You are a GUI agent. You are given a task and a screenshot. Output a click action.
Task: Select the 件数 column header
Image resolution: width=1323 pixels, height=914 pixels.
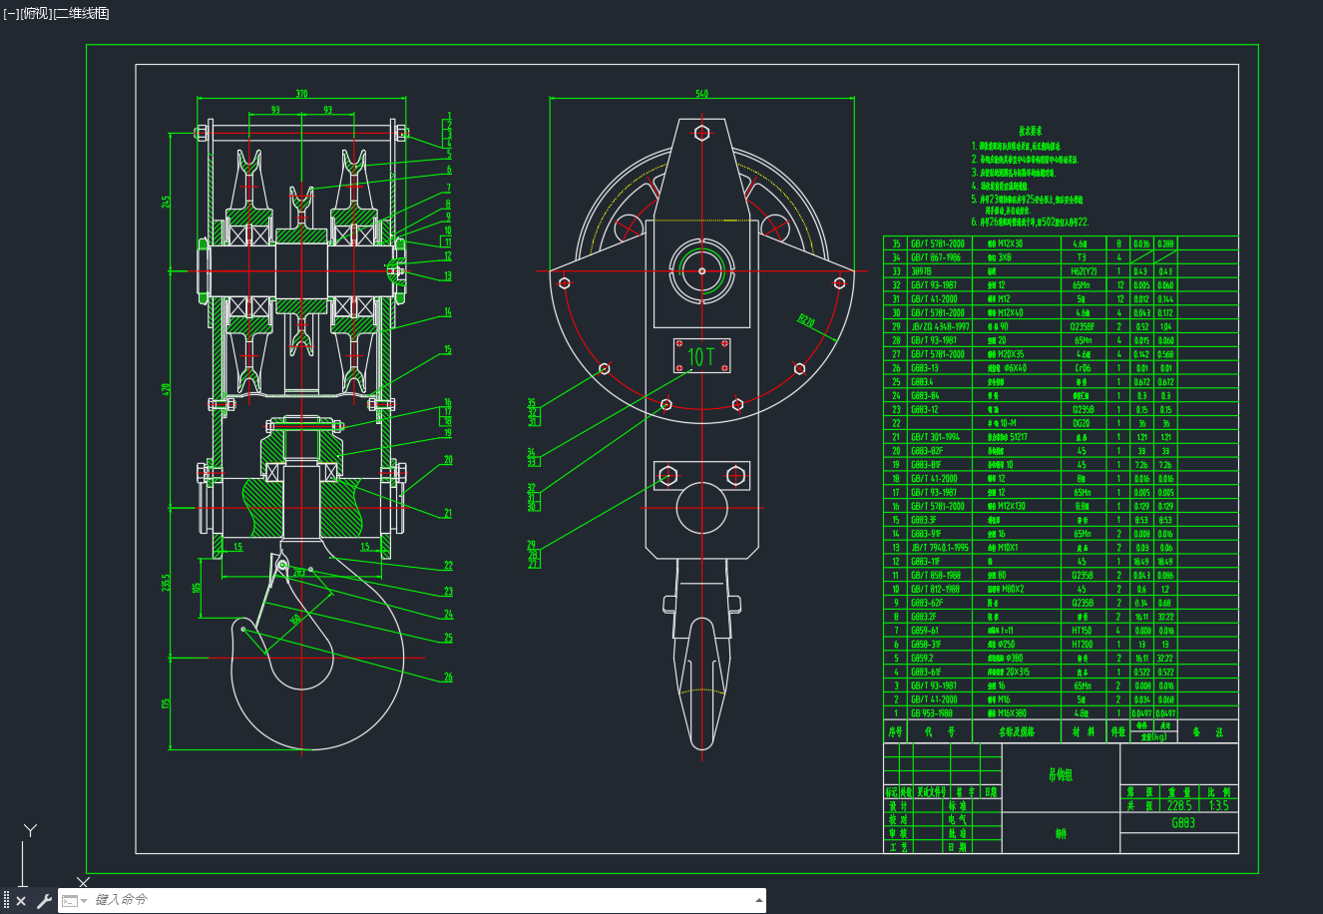[x=1118, y=731]
